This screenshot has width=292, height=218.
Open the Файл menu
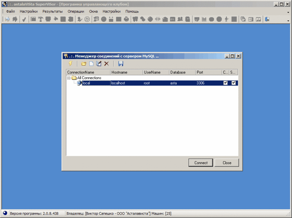(11, 12)
